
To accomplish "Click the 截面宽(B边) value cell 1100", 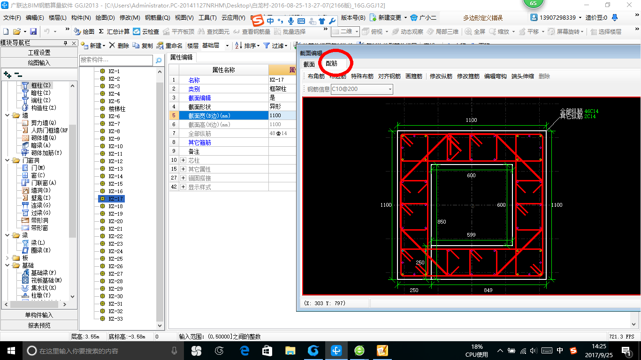I will pos(282,115).
